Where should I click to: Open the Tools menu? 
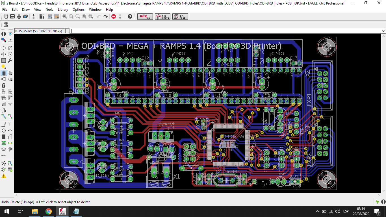(49, 10)
